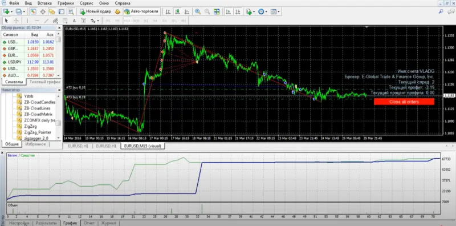Draw a horizontal line tool
This screenshot has width=456, height=226.
coord(37,21)
